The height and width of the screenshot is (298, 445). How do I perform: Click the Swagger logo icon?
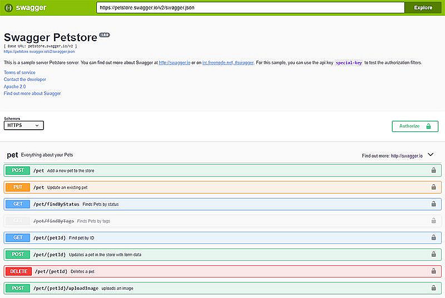8,8
